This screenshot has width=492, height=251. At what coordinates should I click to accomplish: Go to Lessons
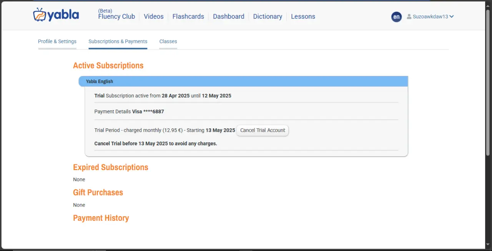pos(303,16)
